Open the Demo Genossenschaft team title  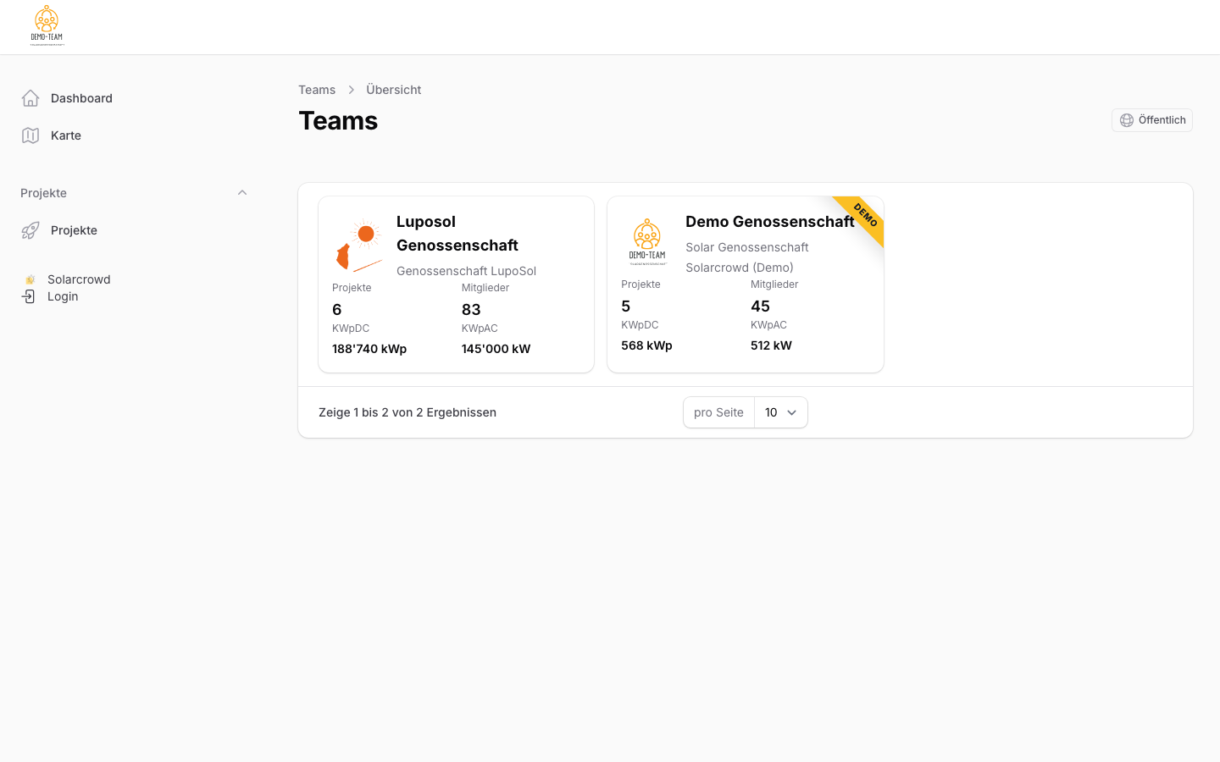pyautogui.click(x=769, y=221)
